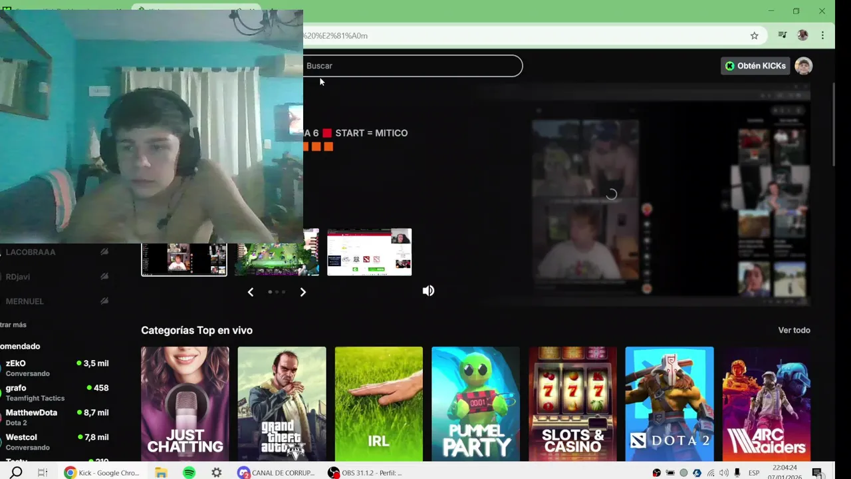
Task: Select the first carousel stream thumbnail
Action: (184, 259)
